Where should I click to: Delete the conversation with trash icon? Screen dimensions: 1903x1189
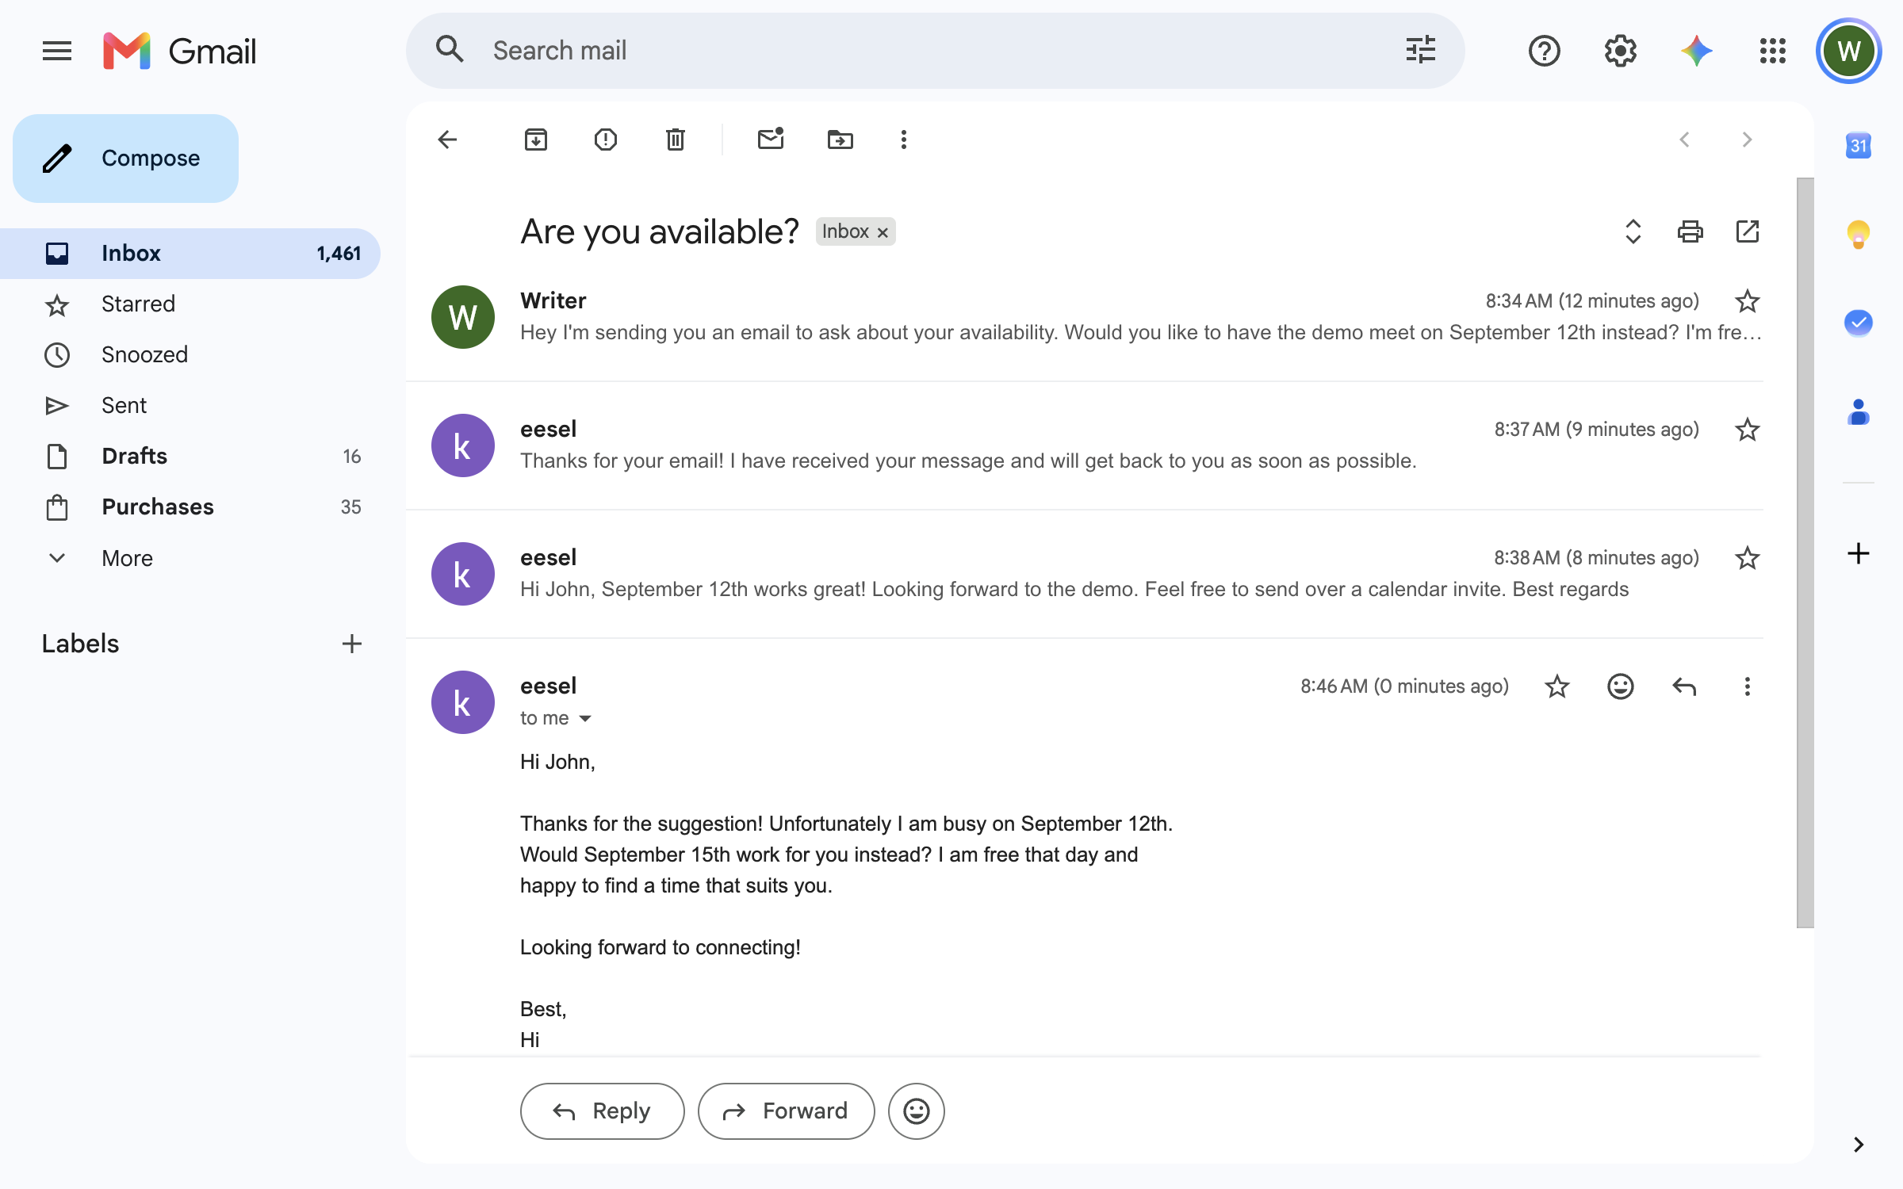tap(676, 140)
